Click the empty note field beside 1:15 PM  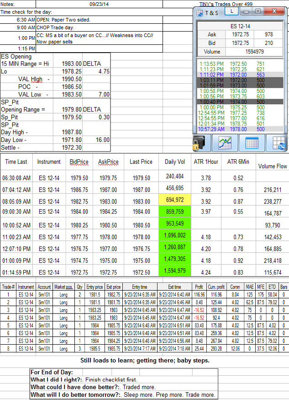(99, 49)
